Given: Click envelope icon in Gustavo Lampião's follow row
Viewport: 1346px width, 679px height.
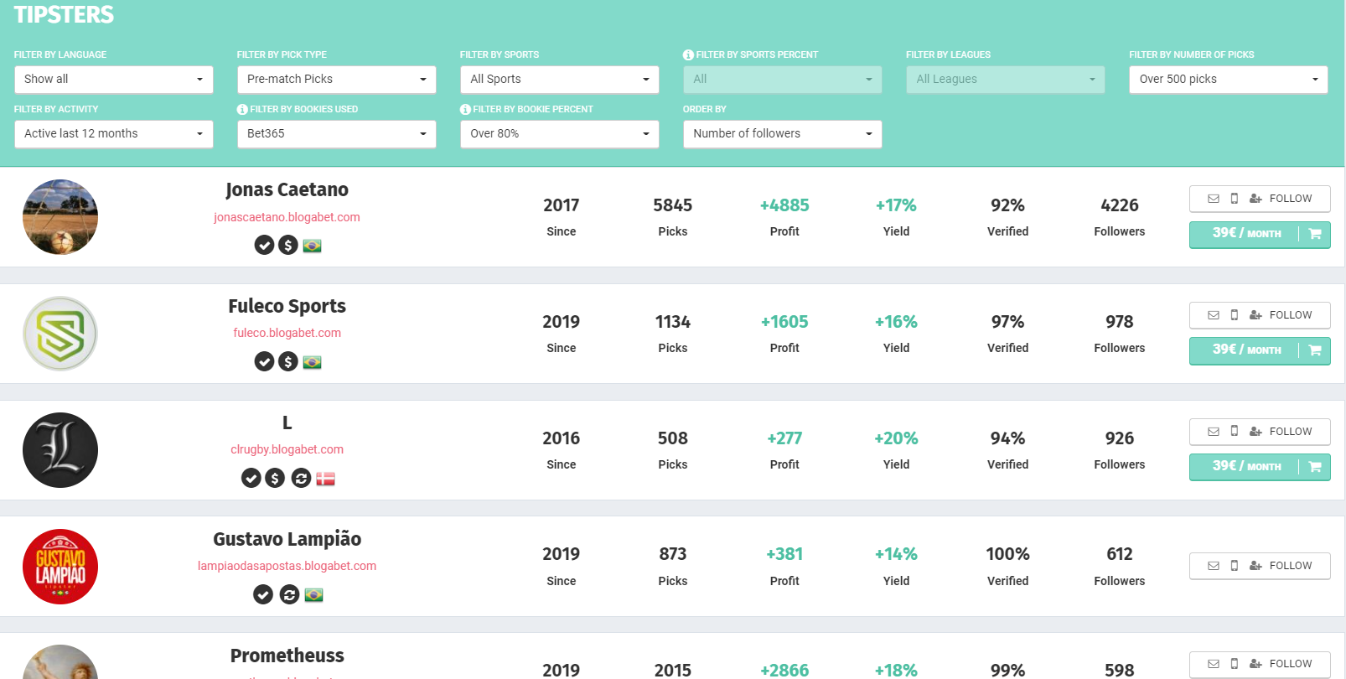Looking at the screenshot, I should [x=1213, y=566].
